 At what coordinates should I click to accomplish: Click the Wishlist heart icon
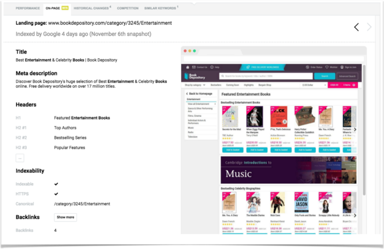click(327, 67)
